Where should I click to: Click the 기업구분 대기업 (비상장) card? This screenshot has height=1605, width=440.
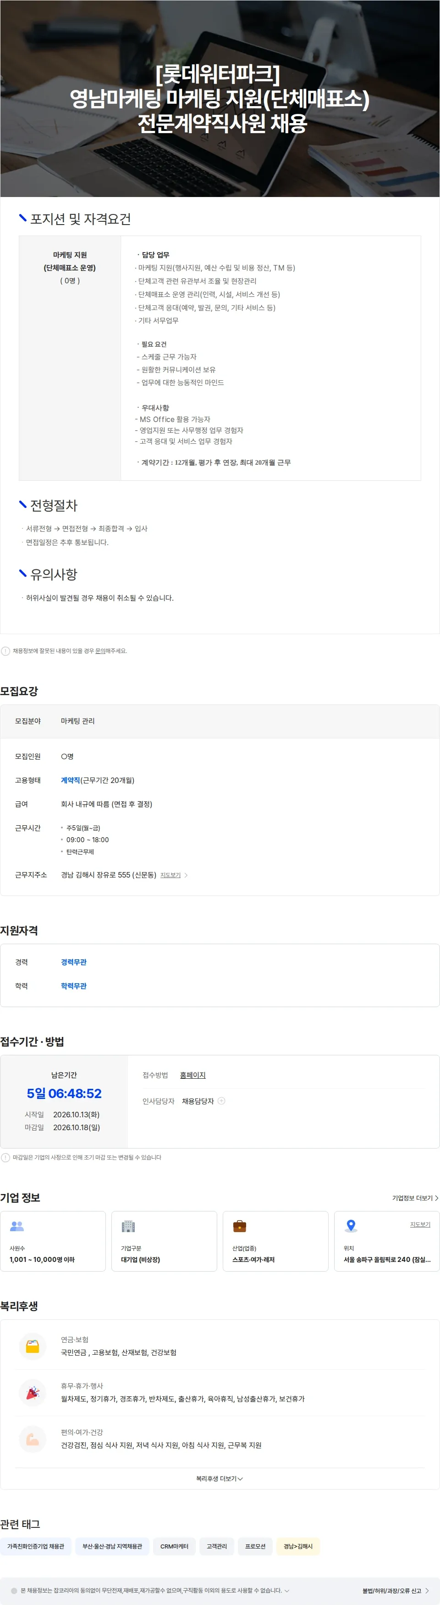(164, 1241)
